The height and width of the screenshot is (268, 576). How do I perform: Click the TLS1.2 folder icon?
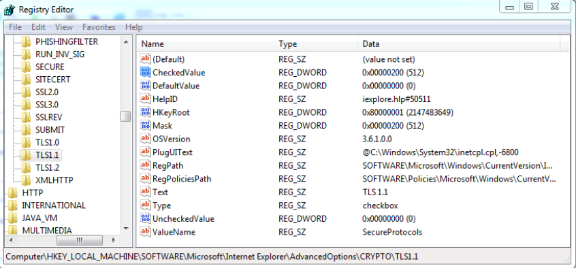26,168
